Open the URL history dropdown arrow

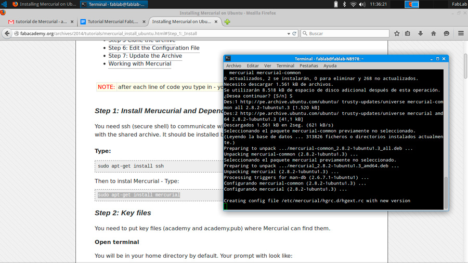[289, 34]
